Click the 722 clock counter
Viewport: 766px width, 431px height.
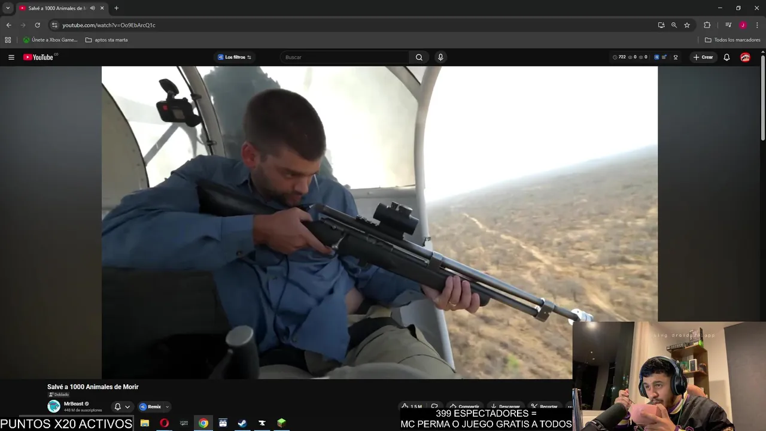pyautogui.click(x=619, y=57)
